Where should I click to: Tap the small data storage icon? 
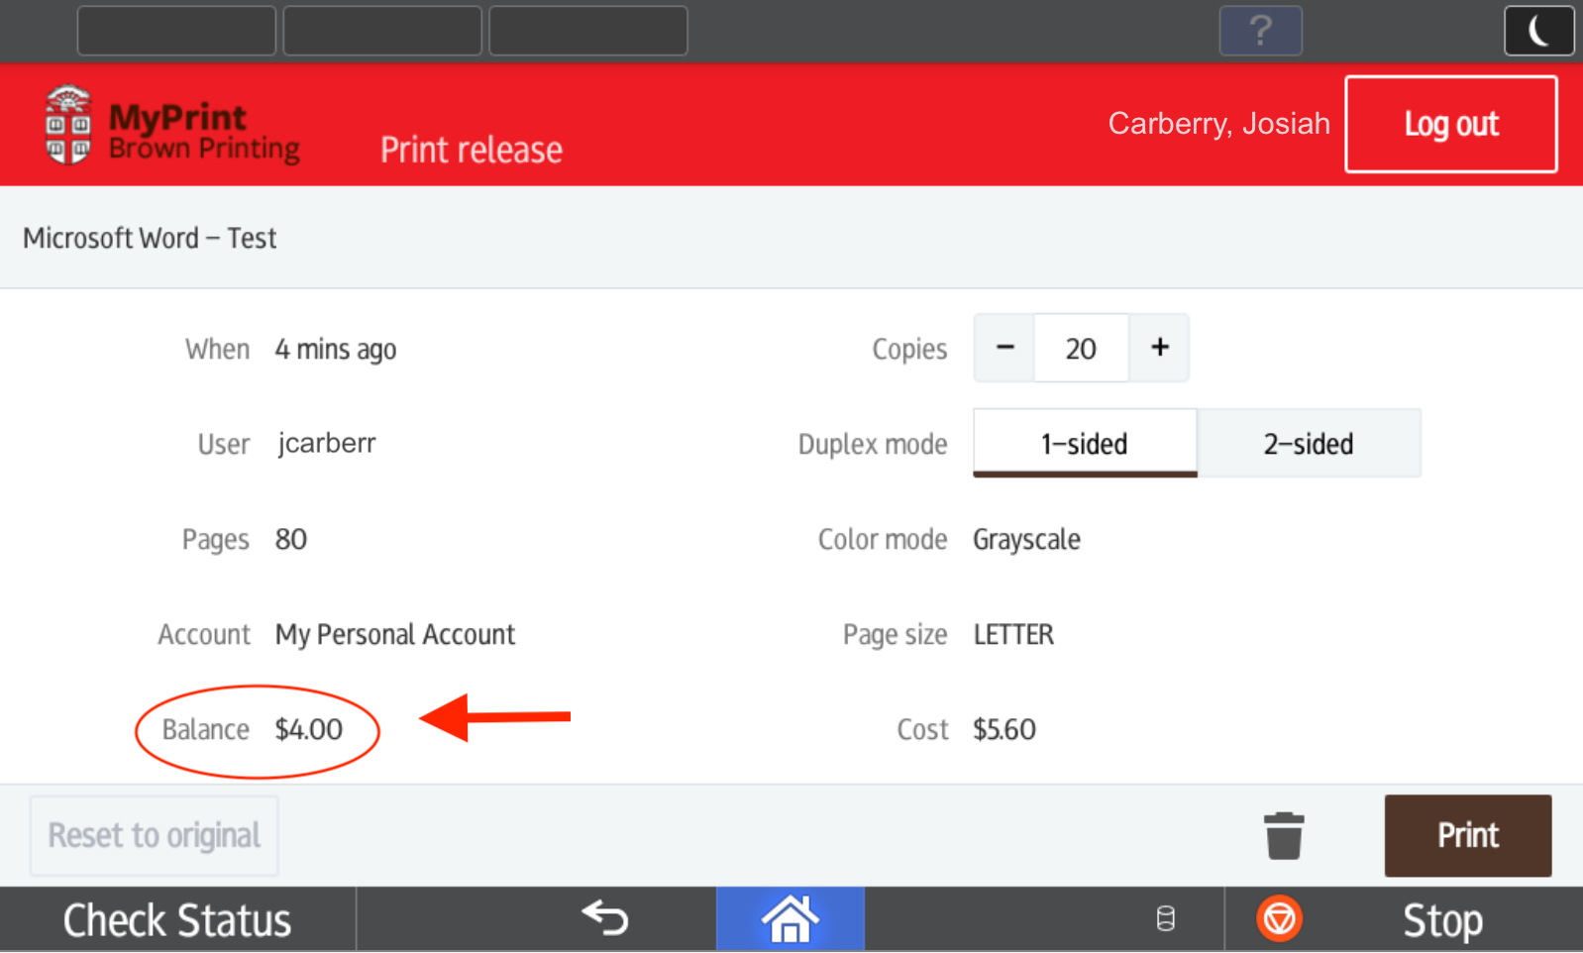pos(1166,919)
